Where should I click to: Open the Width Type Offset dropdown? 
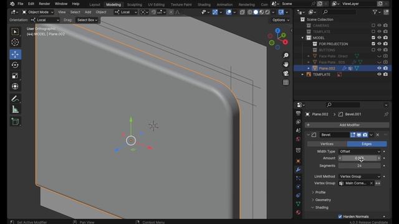pos(360,152)
